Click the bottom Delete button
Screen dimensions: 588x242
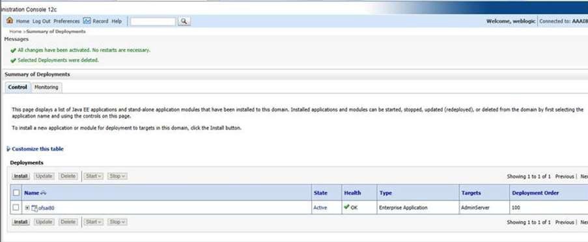(x=68, y=222)
